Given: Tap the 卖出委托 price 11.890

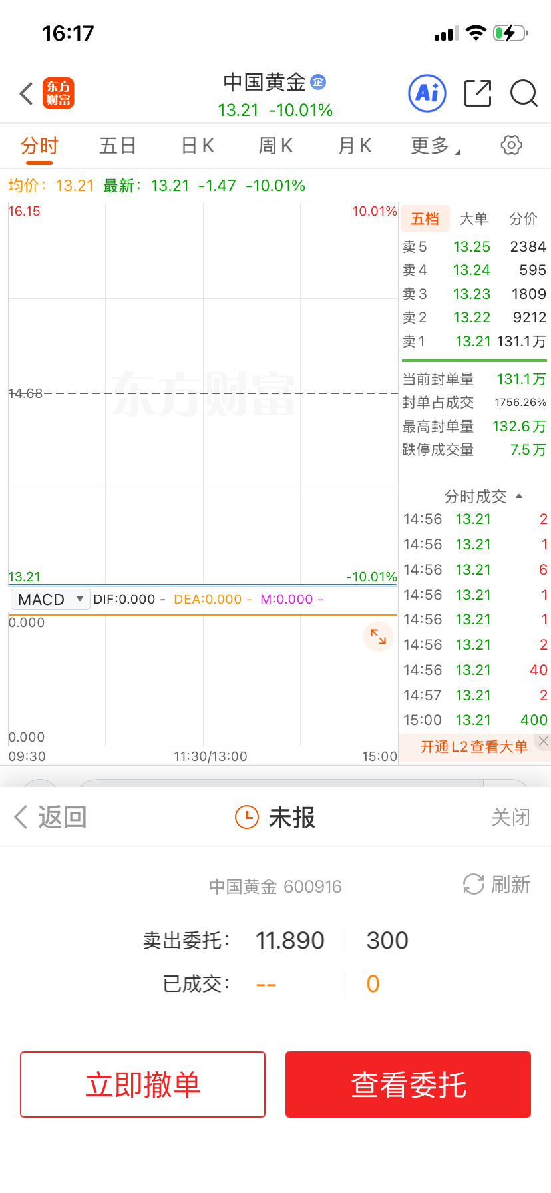Looking at the screenshot, I should [x=290, y=941].
